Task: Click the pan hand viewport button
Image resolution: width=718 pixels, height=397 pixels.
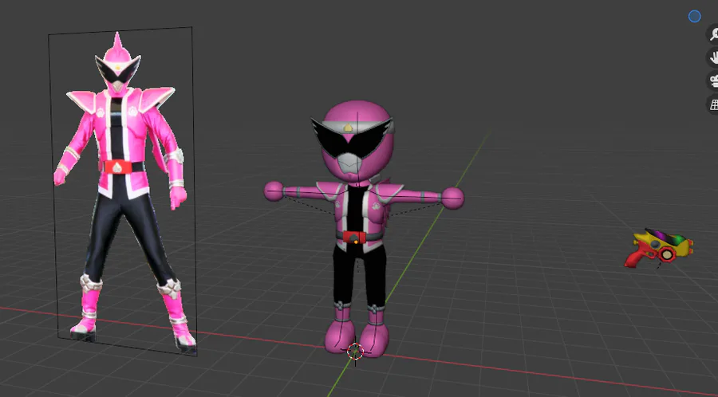Action: click(713, 57)
